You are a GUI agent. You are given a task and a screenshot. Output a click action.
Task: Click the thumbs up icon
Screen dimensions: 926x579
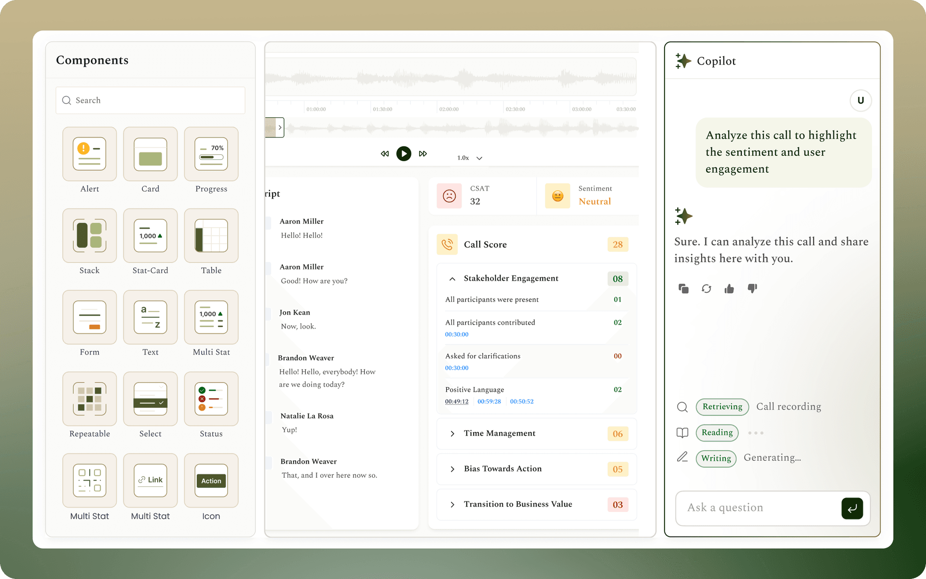729,289
